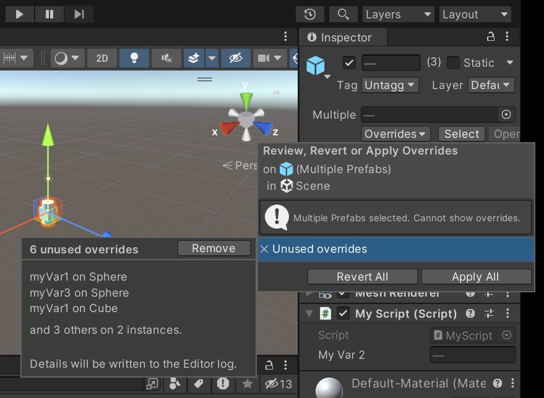Uncheck the My Script enabled checkbox
Image resolution: width=544 pixels, height=398 pixels.
tap(342, 313)
